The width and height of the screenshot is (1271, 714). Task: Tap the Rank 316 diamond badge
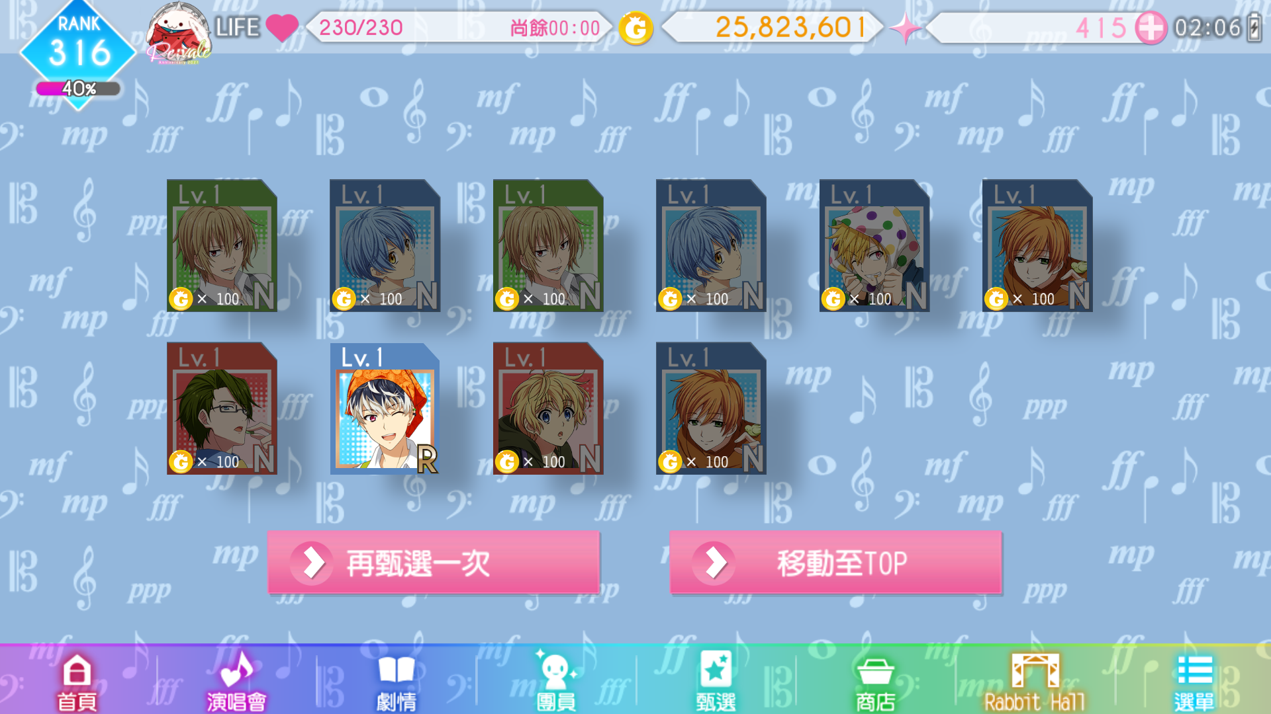[78, 46]
